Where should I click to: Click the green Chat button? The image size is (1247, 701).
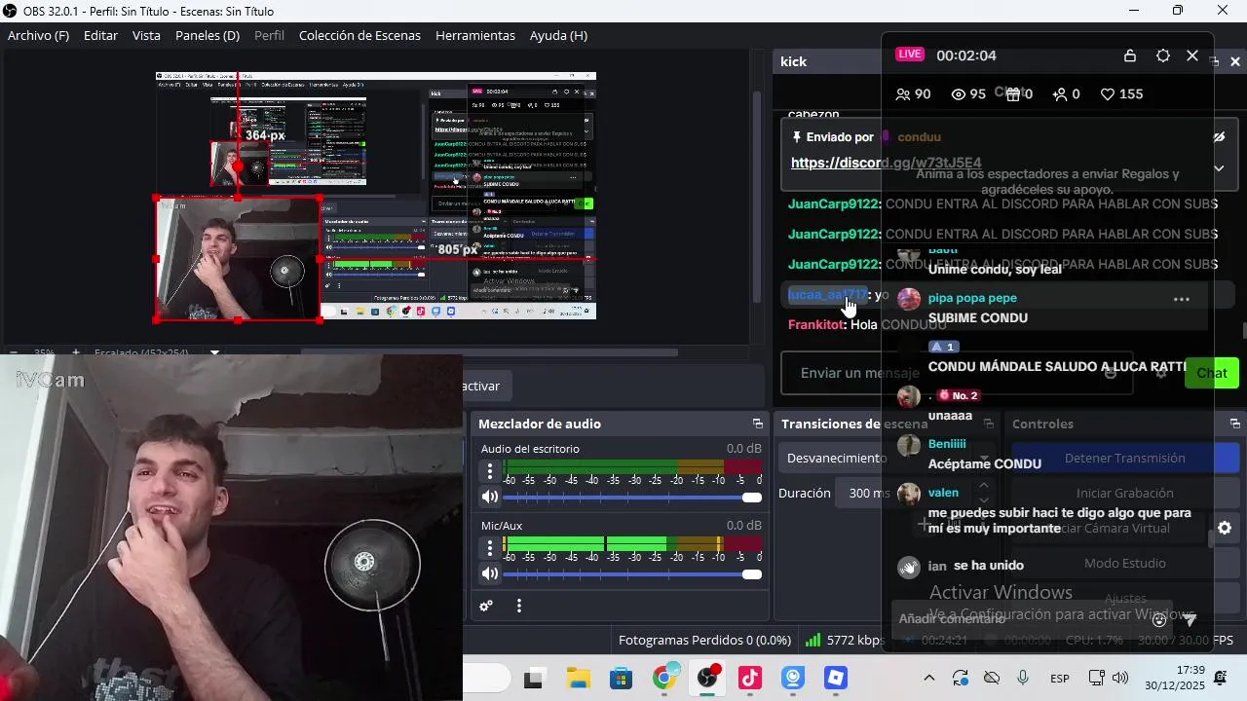click(1212, 373)
